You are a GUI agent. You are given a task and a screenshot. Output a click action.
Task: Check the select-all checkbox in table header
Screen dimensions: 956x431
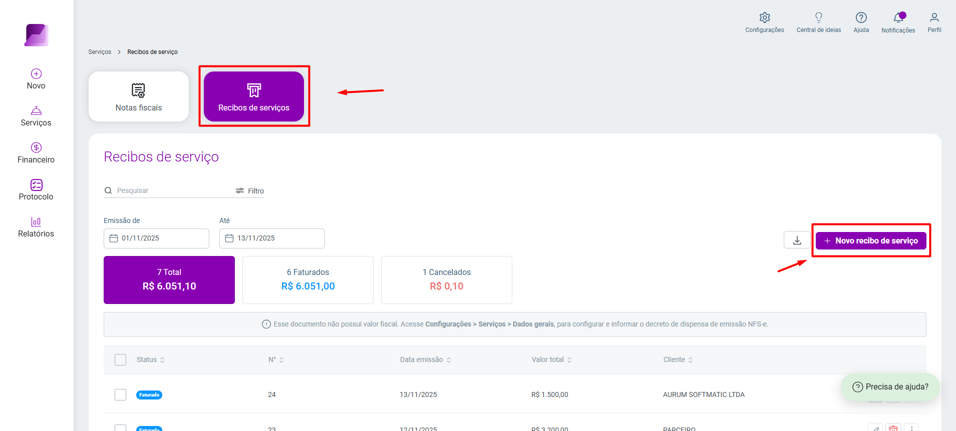coord(120,359)
